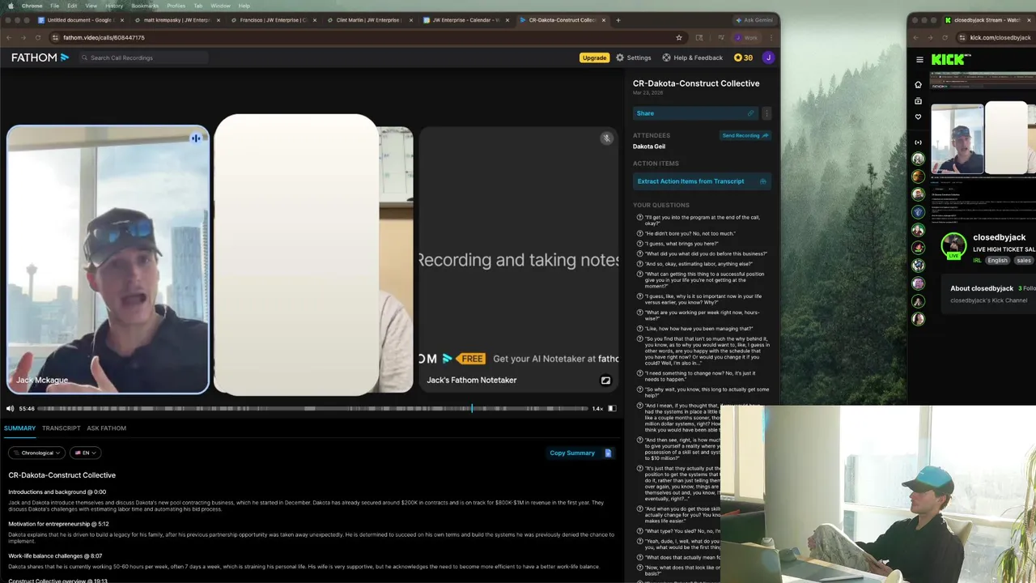The height and width of the screenshot is (583, 1036).
Task: Jump to question "I guess, what brings you here?"
Action: [681, 244]
